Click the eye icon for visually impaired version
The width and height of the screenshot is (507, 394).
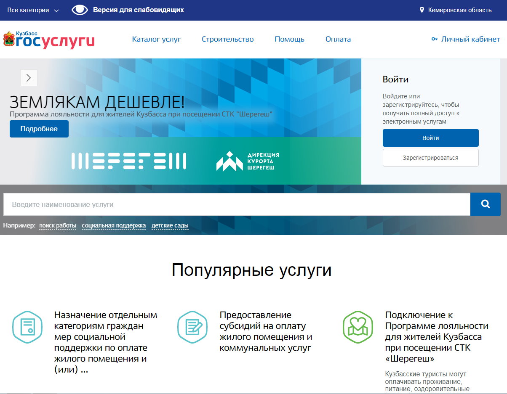click(80, 10)
